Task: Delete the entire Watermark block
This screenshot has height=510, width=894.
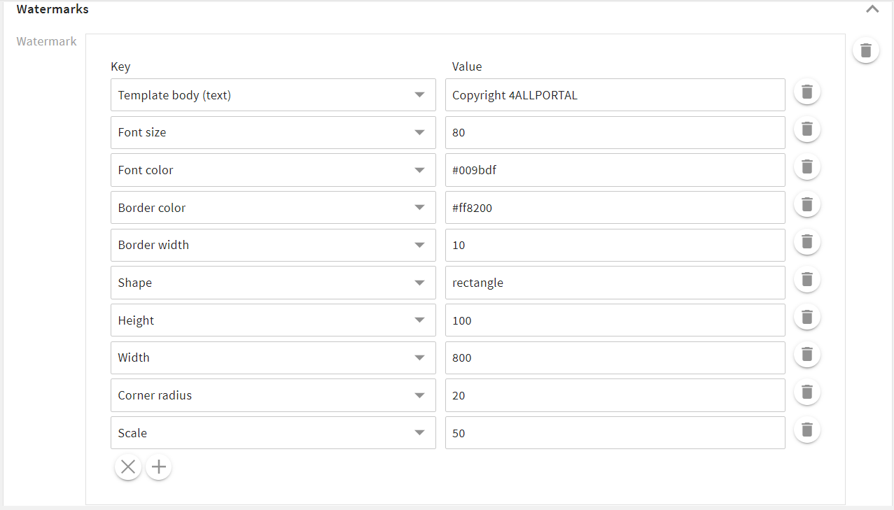Action: click(x=866, y=50)
